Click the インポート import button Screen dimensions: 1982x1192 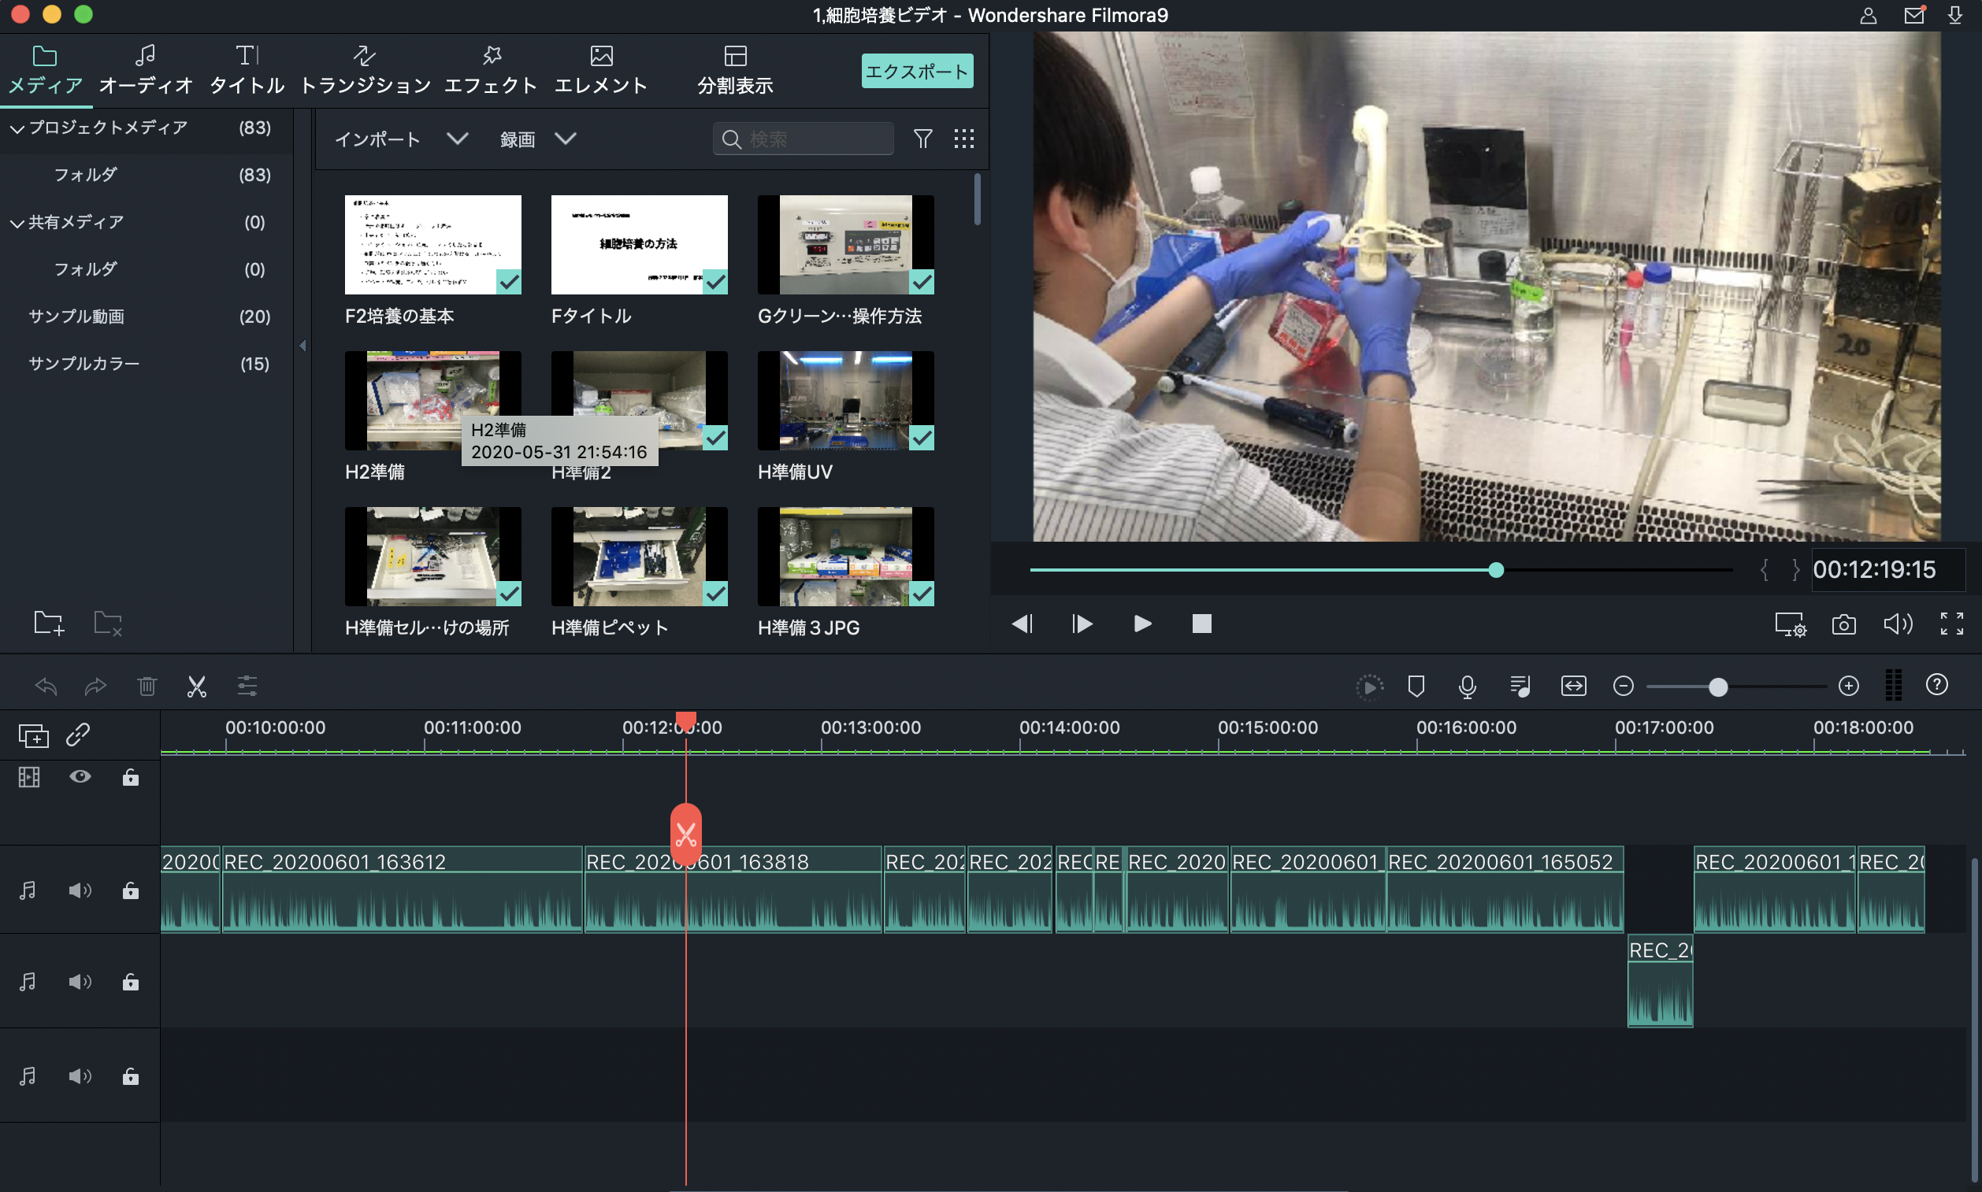click(377, 139)
